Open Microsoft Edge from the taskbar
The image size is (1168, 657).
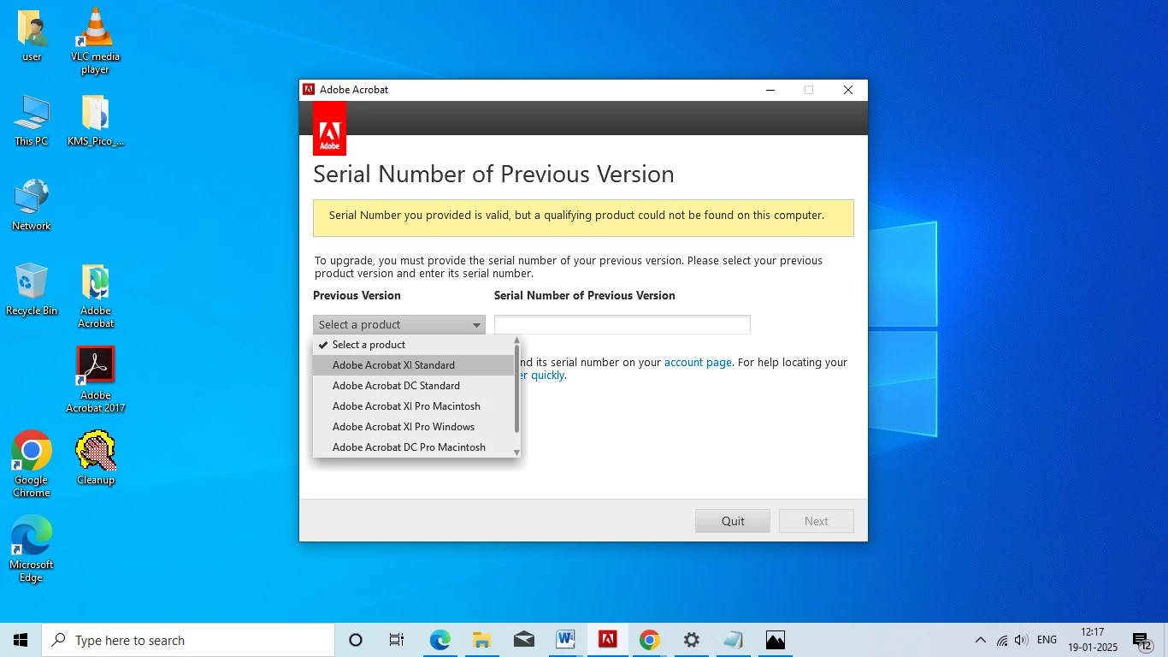[x=439, y=640]
